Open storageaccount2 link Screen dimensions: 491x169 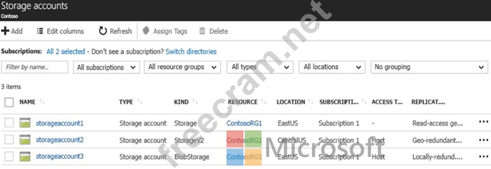coord(60,140)
